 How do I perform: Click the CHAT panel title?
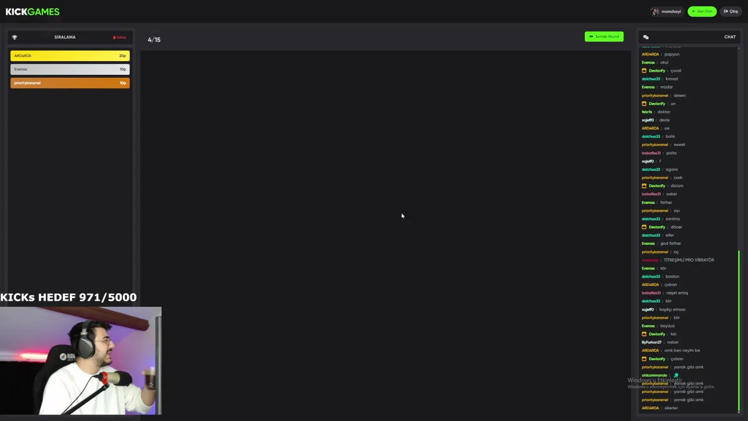pyautogui.click(x=730, y=37)
